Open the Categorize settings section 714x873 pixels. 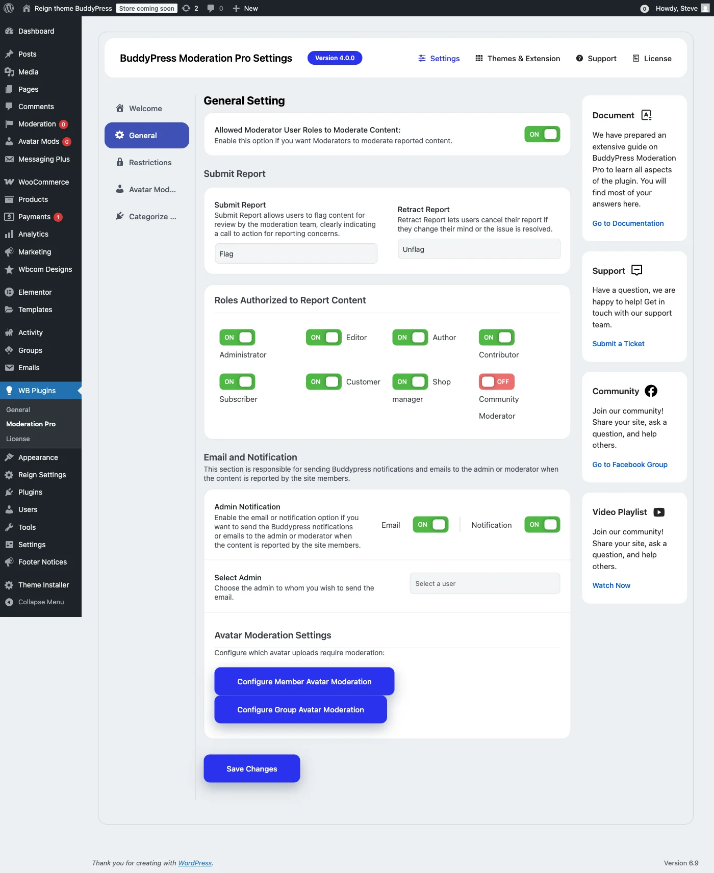pyautogui.click(x=147, y=216)
